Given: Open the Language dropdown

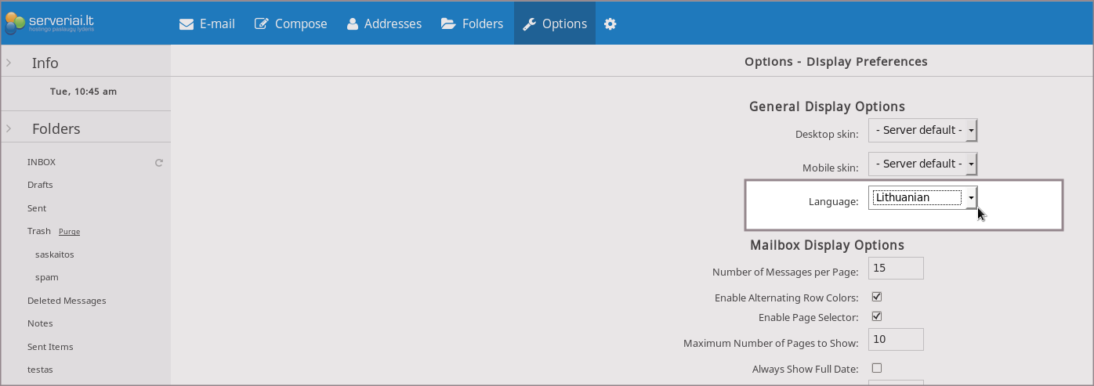Looking at the screenshot, I should [x=922, y=198].
